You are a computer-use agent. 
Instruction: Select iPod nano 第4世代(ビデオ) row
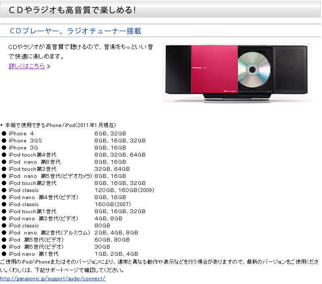coord(64,197)
